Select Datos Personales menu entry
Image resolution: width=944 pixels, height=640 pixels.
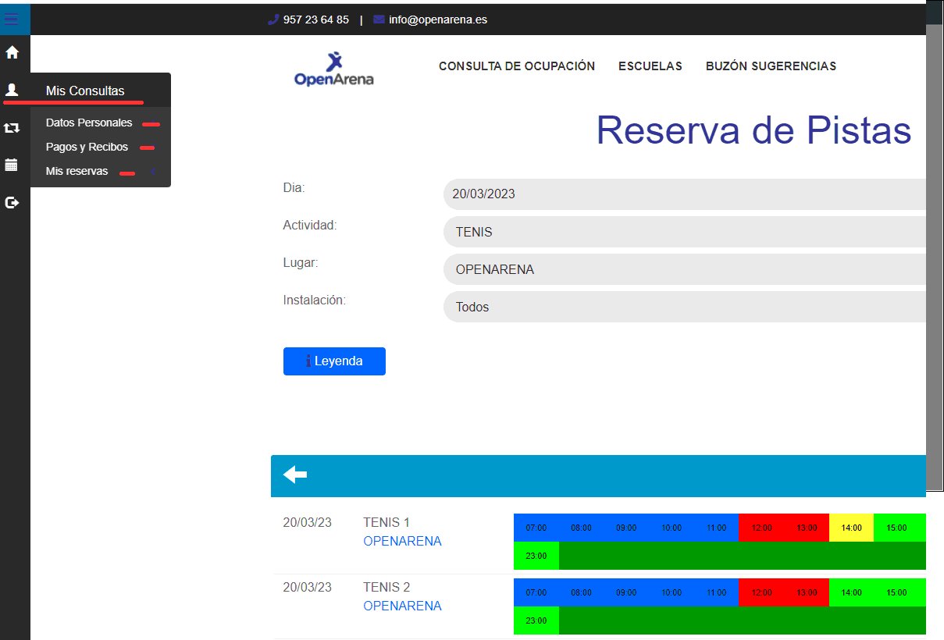pos(89,123)
